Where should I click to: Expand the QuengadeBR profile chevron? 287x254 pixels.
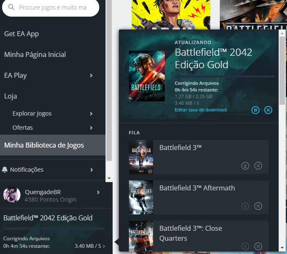pyautogui.click(x=98, y=192)
